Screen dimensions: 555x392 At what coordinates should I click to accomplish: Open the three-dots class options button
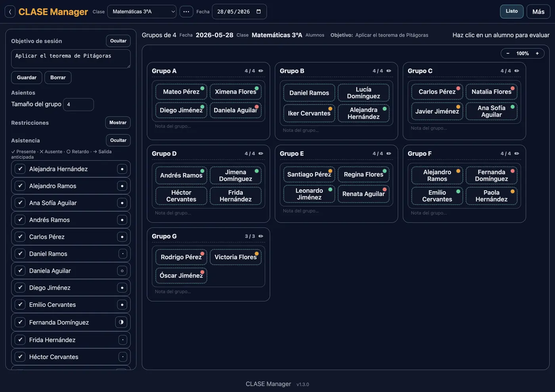pyautogui.click(x=186, y=12)
